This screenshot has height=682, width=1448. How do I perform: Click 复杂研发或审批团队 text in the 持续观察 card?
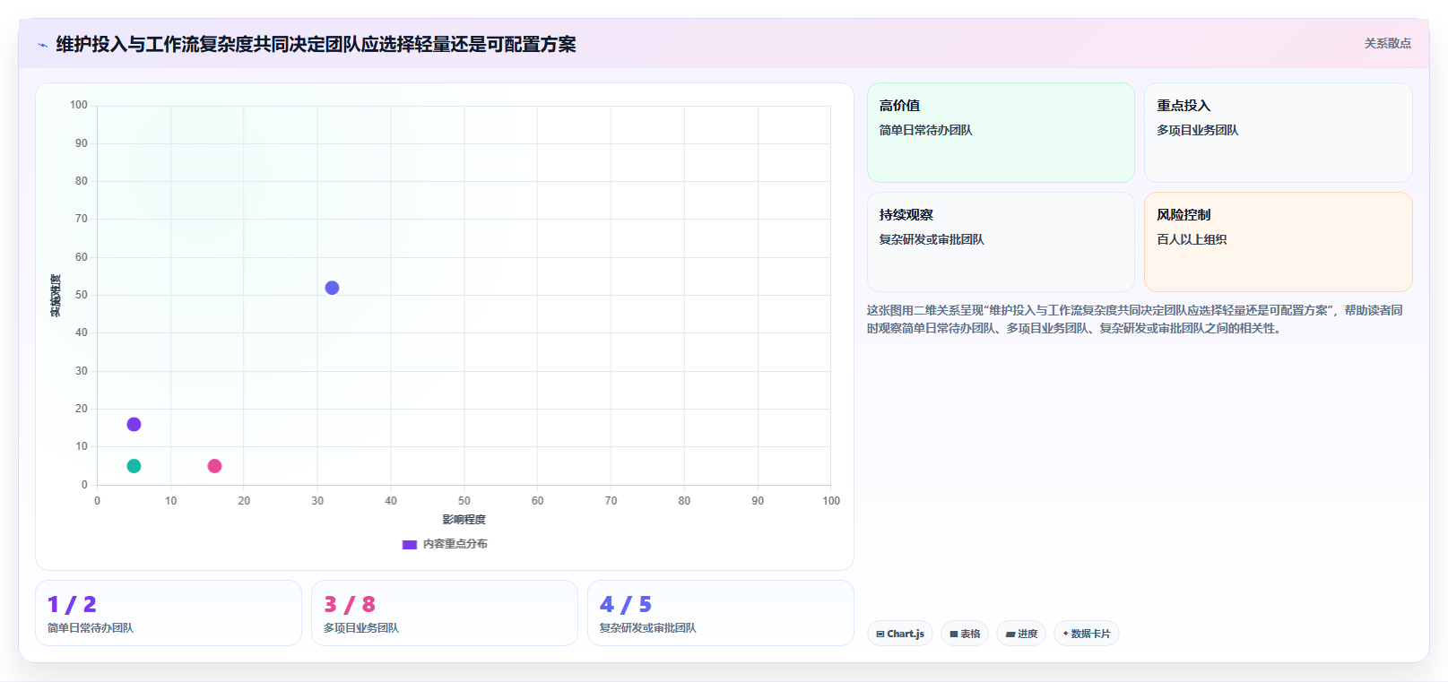[x=932, y=239]
